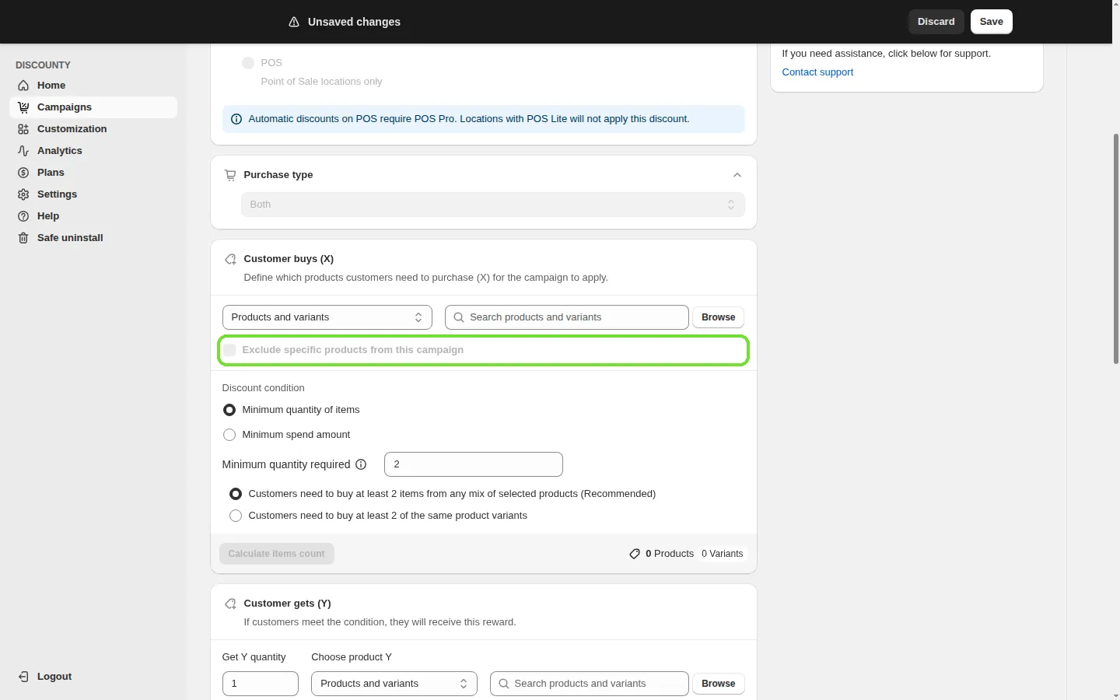Click the Unsaved changes warning icon
Screen dimensions: 1120x700
tap(294, 22)
